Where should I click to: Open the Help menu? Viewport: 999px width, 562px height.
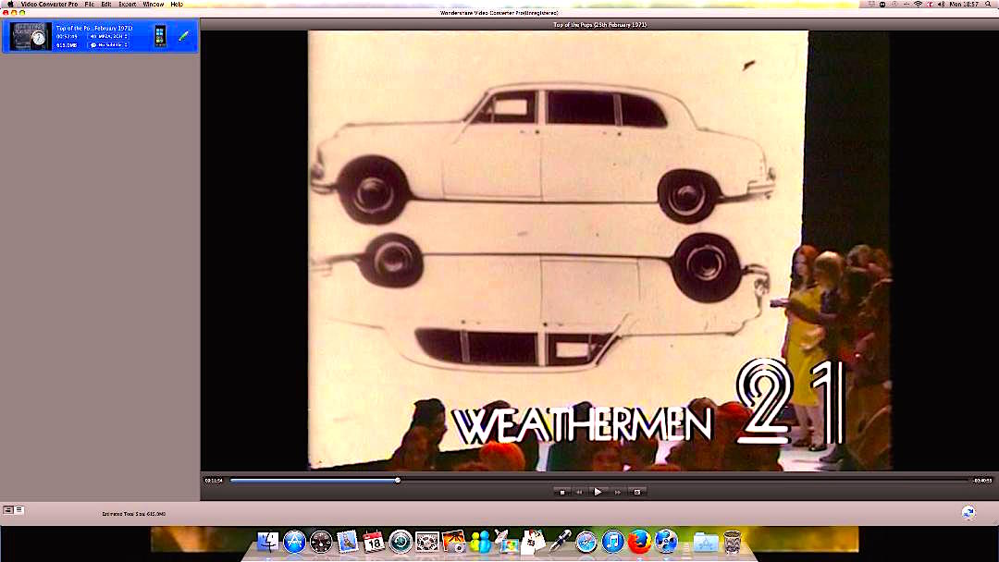(177, 4)
